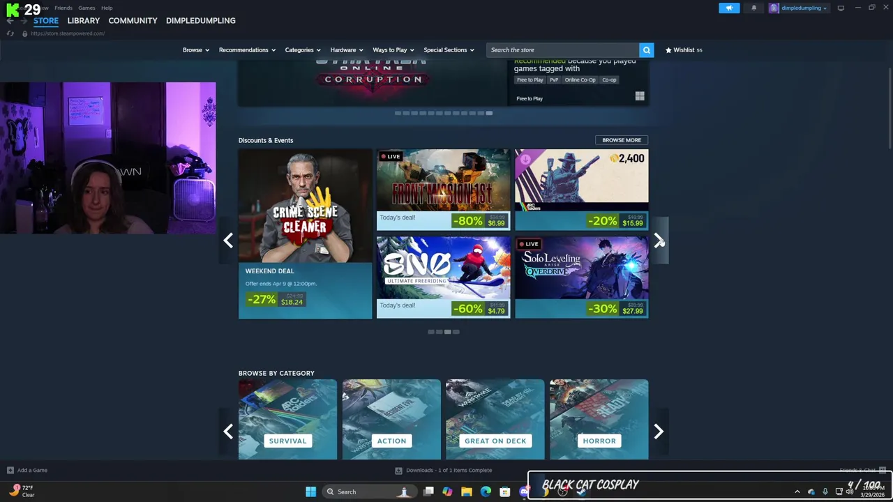Click the Add a Game link
The width and height of the screenshot is (893, 502).
pos(32,470)
